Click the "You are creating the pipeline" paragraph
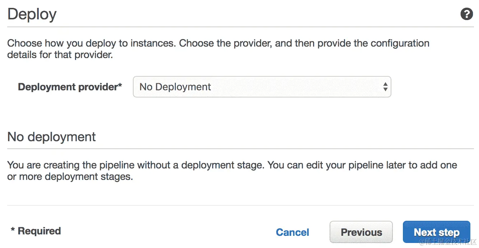479x248 pixels. pos(232,165)
